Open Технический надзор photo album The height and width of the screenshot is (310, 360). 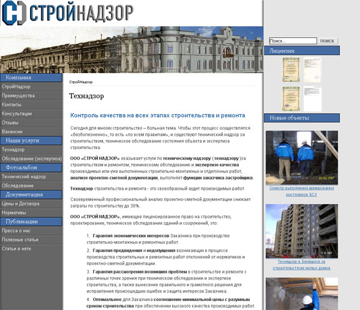coord(23,177)
